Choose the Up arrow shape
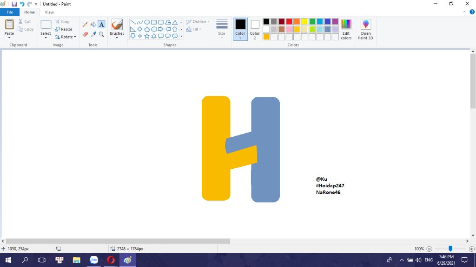Viewport: 476px width, 267px height. point(175,29)
